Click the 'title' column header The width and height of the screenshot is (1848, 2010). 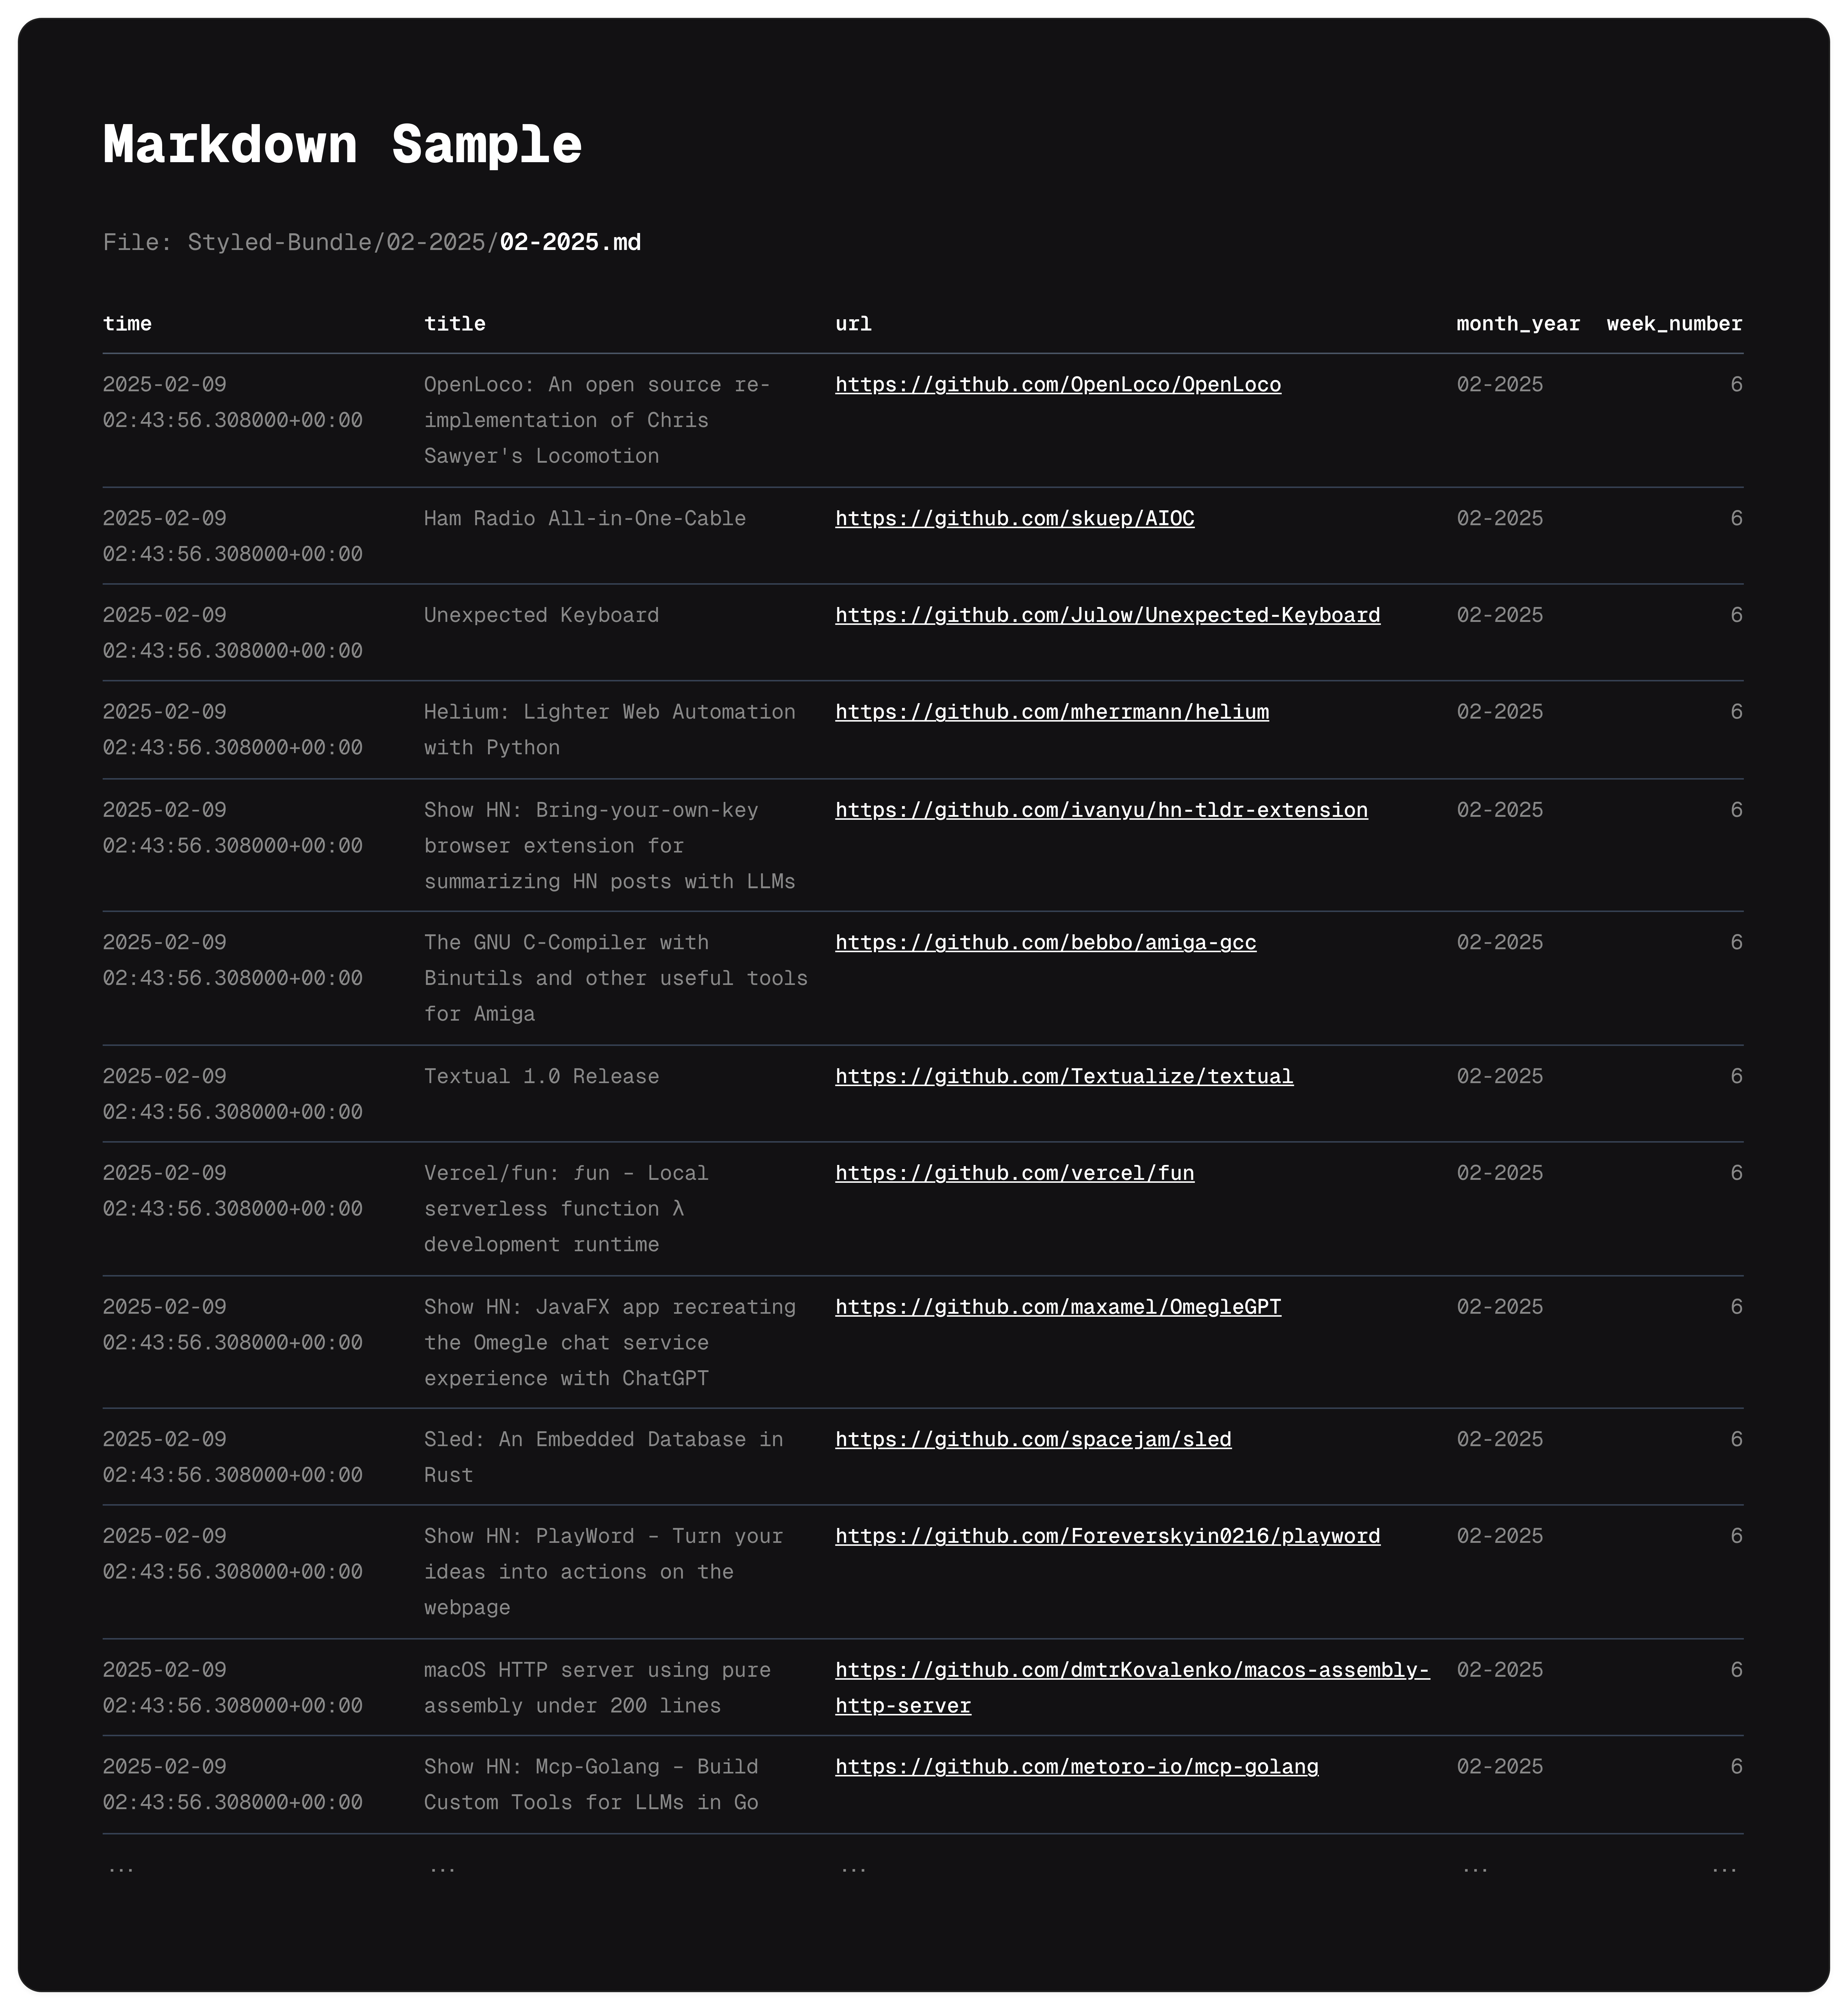454,324
